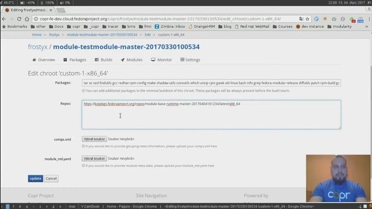Open the 'Docs' bookmarks folder

click(56, 27)
